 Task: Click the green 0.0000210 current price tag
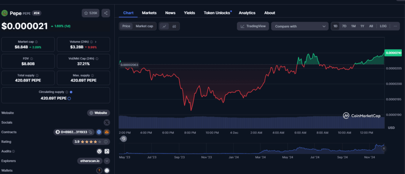[394, 53]
